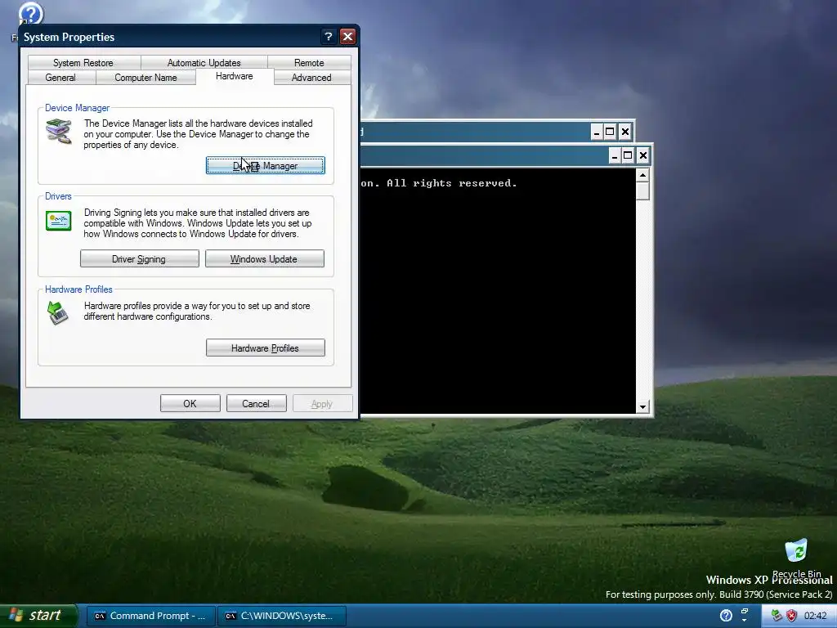This screenshot has width=837, height=628.
Task: Close the System Properties dialog
Action: pos(347,36)
